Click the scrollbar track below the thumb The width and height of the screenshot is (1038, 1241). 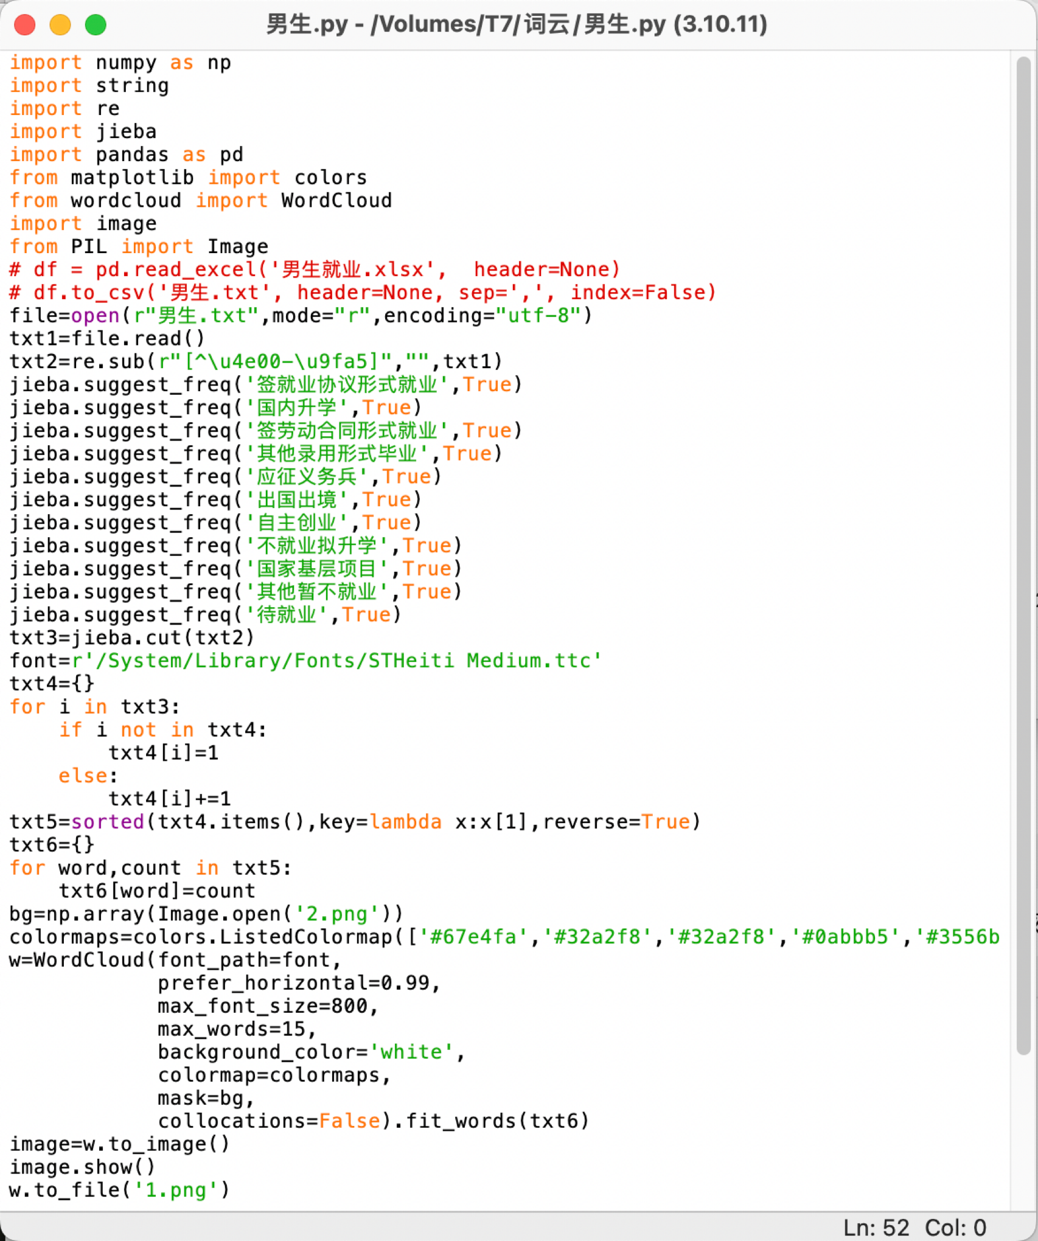click(1023, 1131)
